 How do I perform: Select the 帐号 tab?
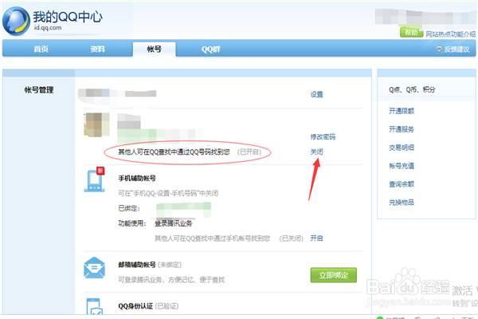(155, 49)
